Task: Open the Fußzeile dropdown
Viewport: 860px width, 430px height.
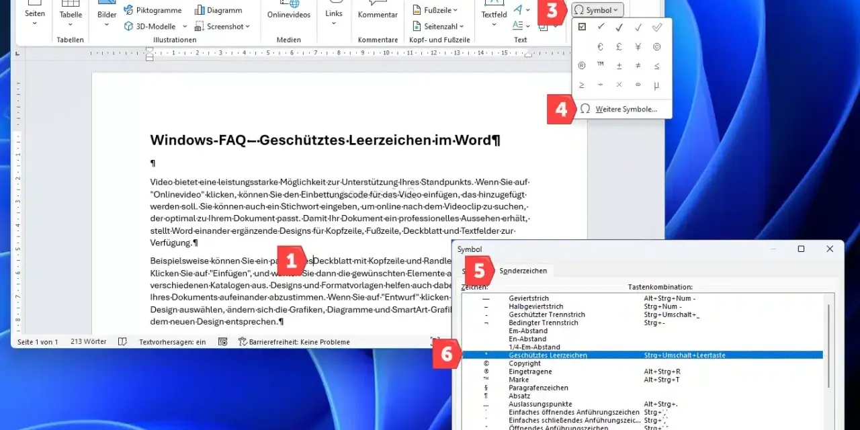Action: click(434, 10)
